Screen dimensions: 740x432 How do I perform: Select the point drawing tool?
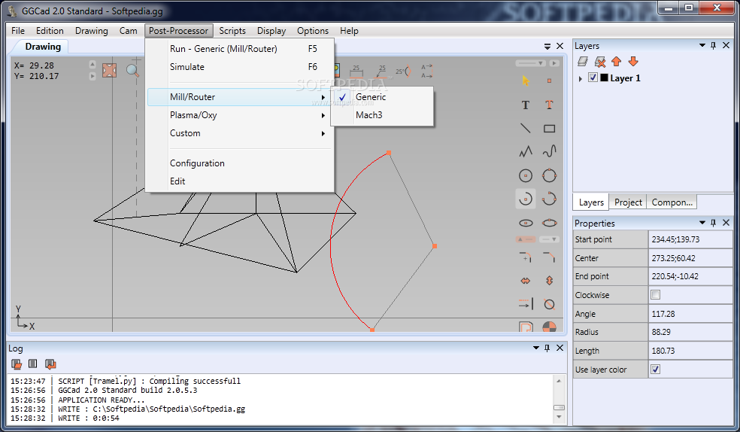point(549,81)
